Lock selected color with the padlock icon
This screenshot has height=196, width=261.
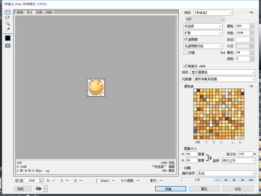[221, 142]
